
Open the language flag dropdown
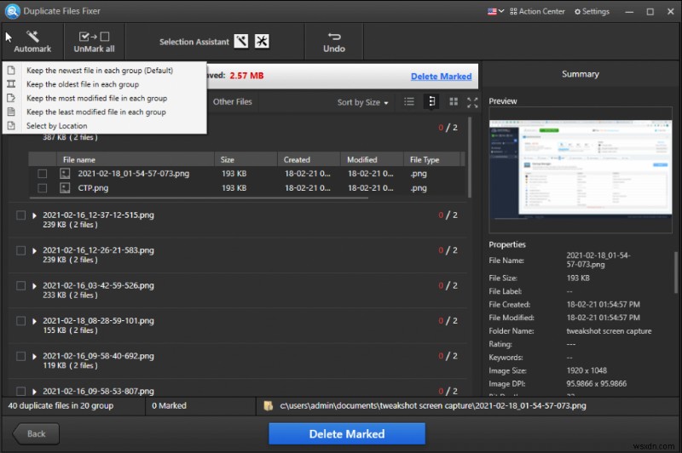tap(495, 11)
